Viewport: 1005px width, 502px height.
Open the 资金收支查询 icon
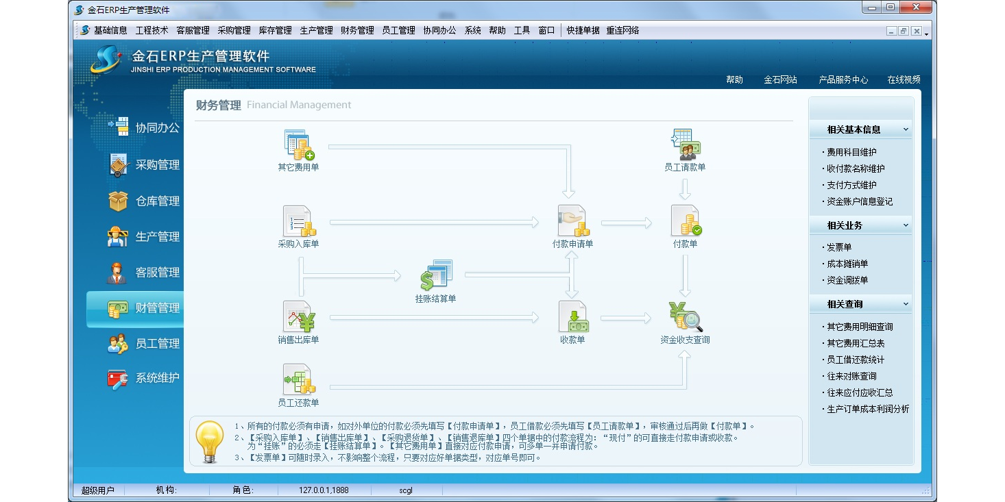(685, 317)
